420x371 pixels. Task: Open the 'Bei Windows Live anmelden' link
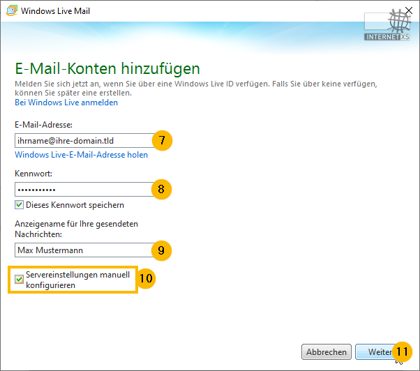coord(66,103)
